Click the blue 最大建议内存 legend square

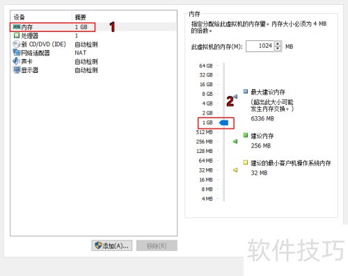(246, 91)
